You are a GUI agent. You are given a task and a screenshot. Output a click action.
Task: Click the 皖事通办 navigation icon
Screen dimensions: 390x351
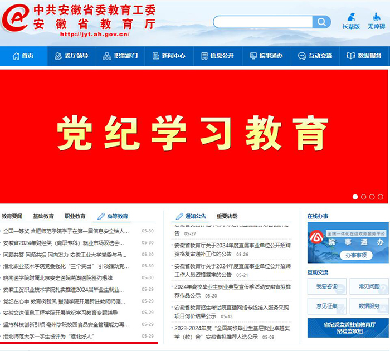coord(254,56)
